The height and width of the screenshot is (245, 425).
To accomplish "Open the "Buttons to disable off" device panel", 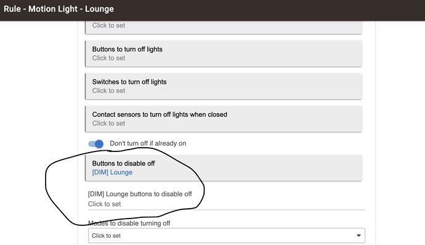I will tap(224, 168).
